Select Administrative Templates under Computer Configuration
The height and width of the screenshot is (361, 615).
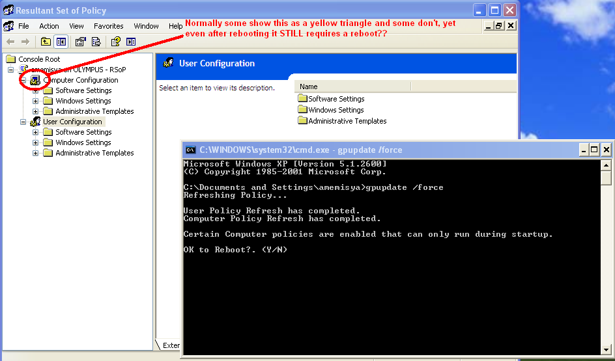(94, 111)
